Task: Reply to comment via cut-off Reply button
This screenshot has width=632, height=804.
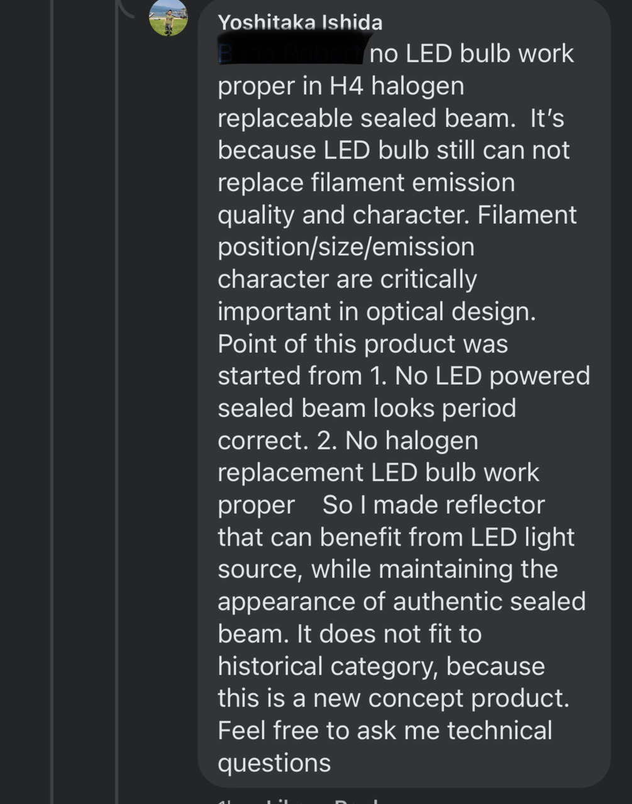Action: [356, 801]
